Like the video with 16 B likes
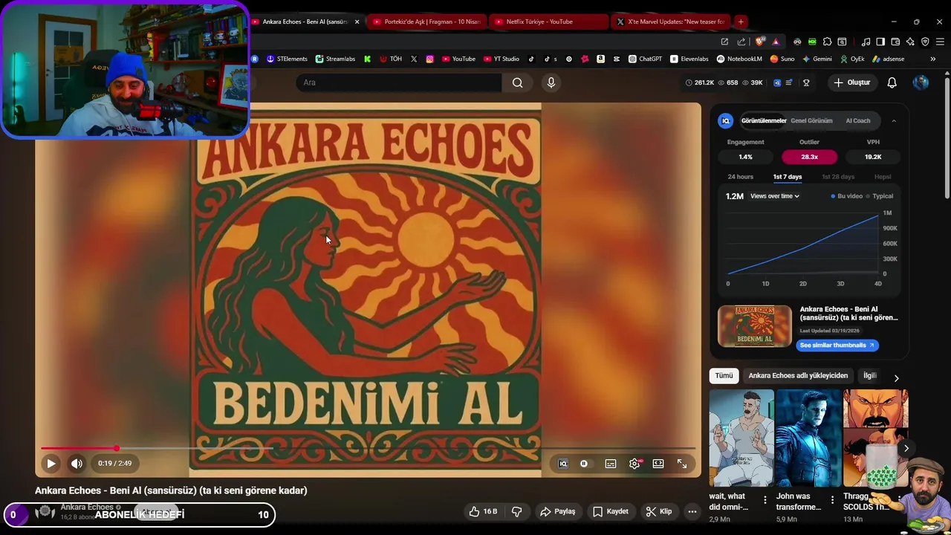 (483, 511)
